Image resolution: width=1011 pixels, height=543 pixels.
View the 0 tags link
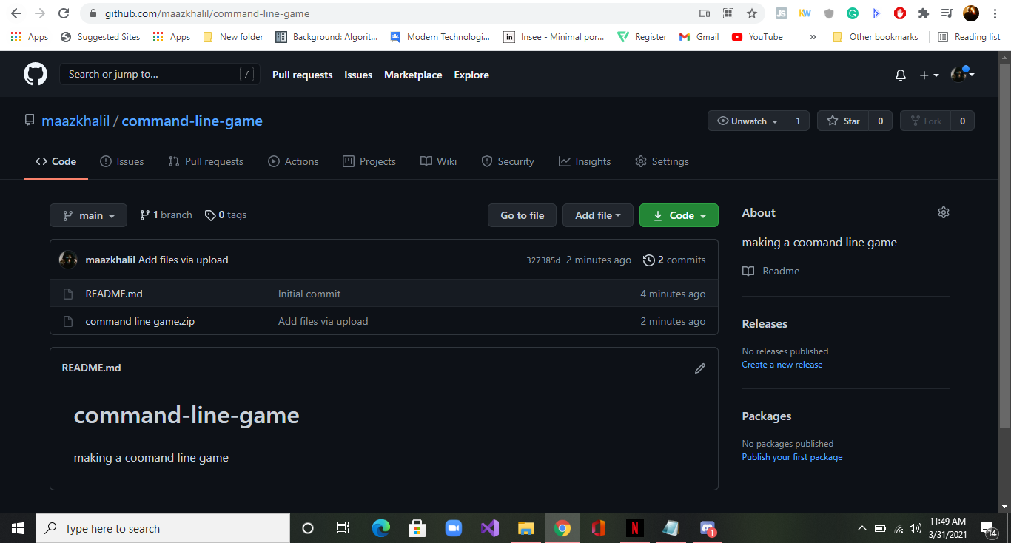(x=226, y=215)
